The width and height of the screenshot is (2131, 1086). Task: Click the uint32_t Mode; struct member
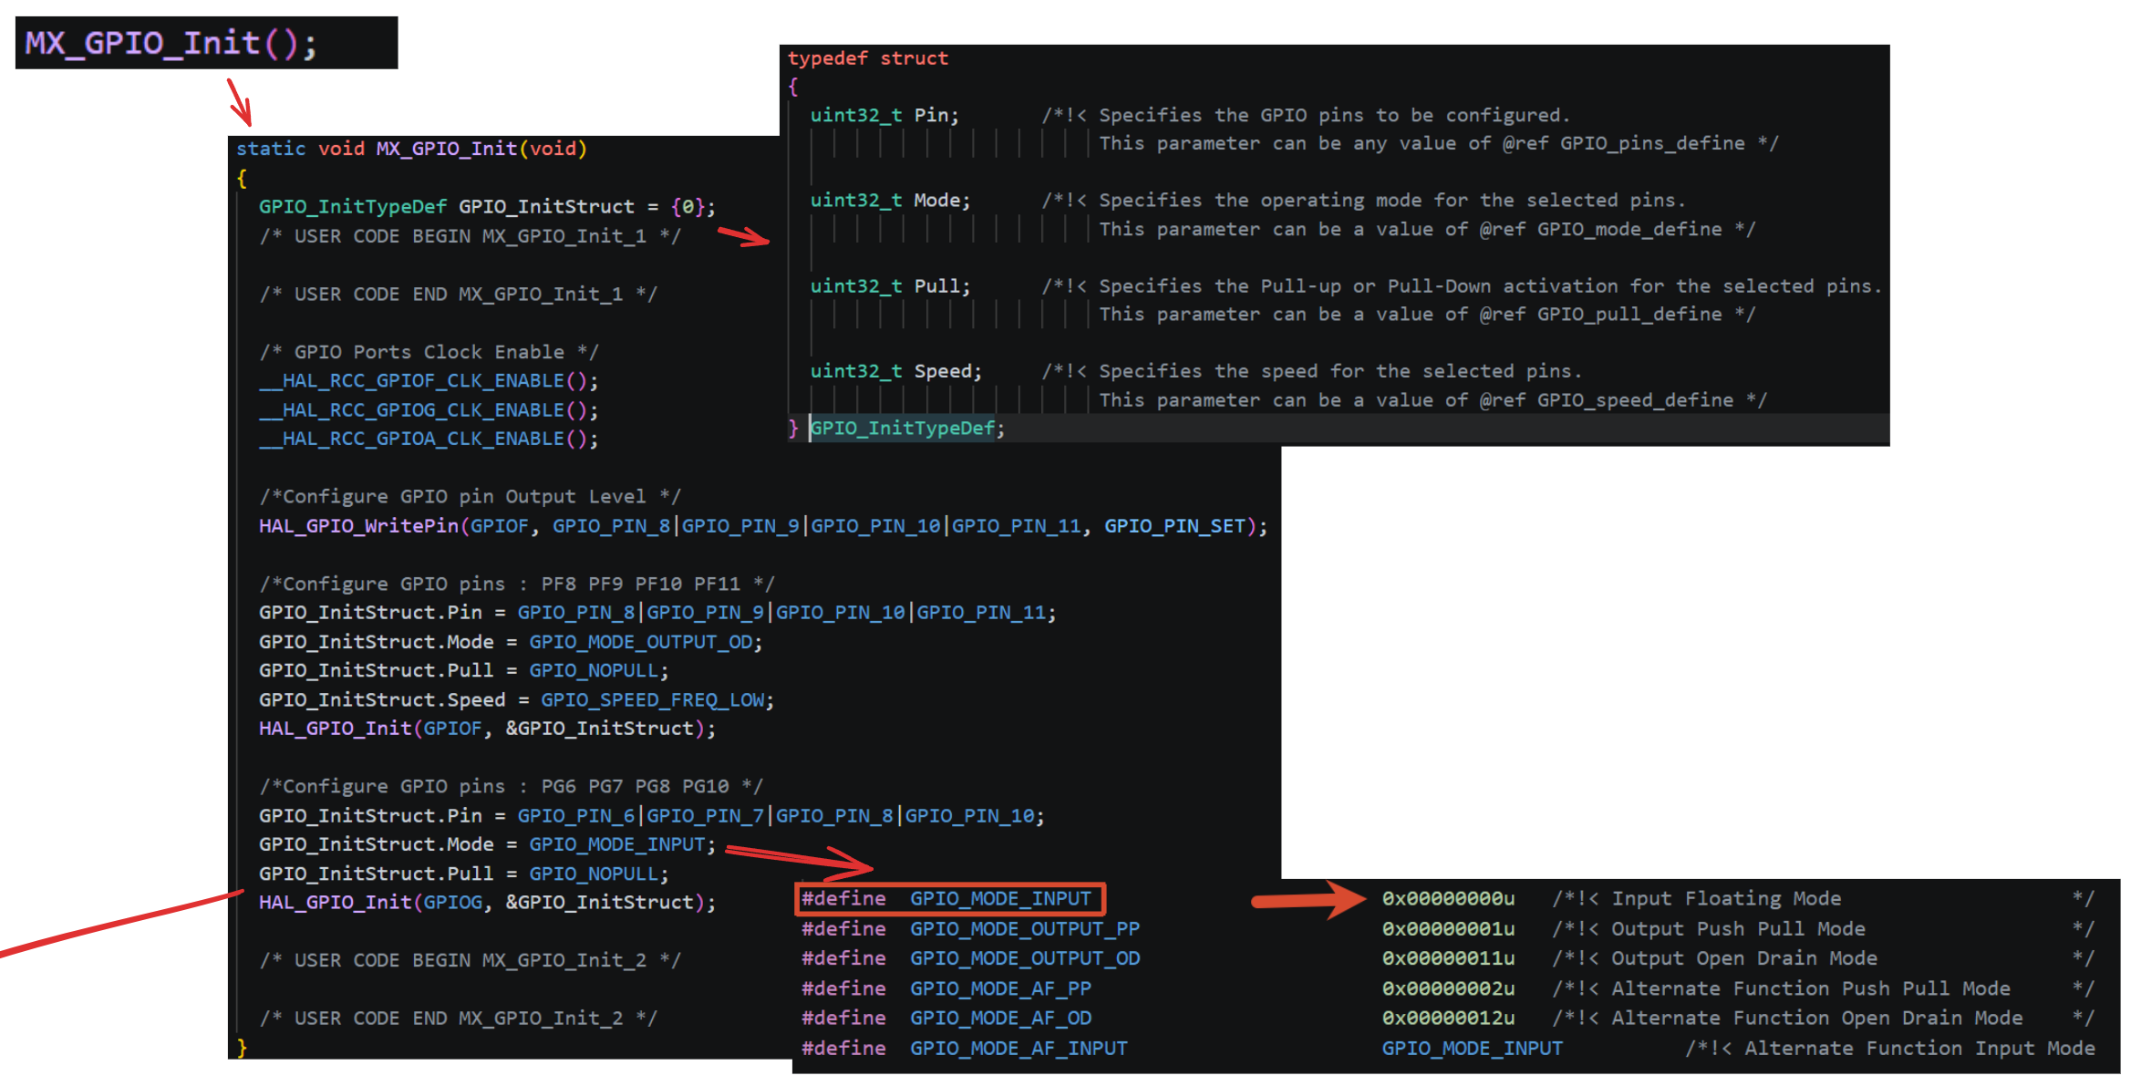[891, 201]
